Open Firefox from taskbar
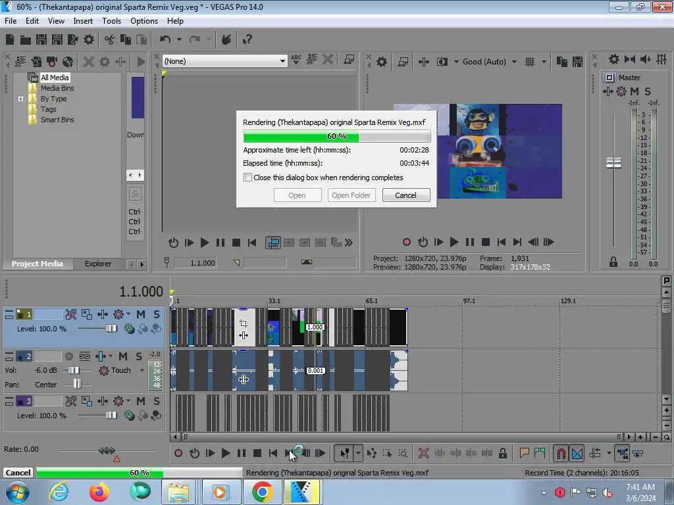The height and width of the screenshot is (505, 674). [x=99, y=492]
